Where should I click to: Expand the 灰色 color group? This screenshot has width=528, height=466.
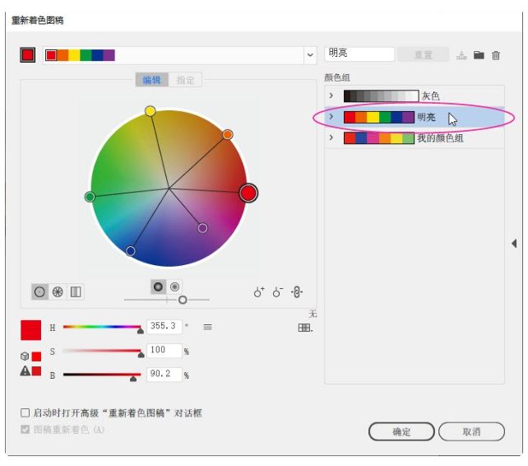tap(331, 96)
